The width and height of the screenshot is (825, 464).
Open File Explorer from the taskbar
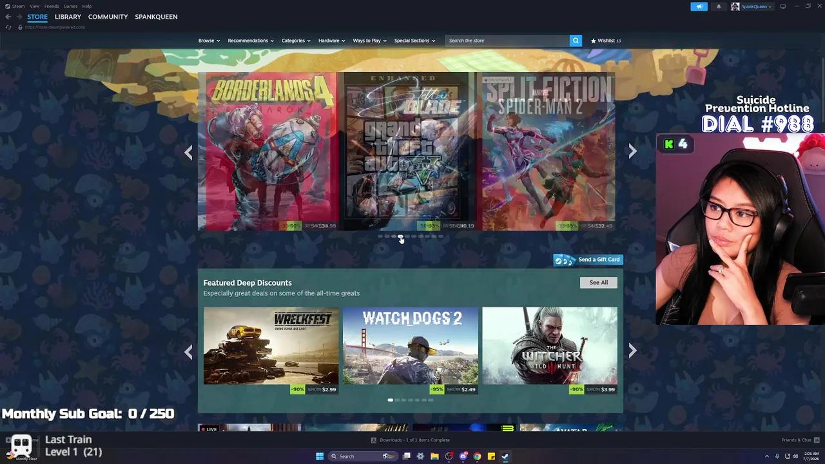click(435, 456)
